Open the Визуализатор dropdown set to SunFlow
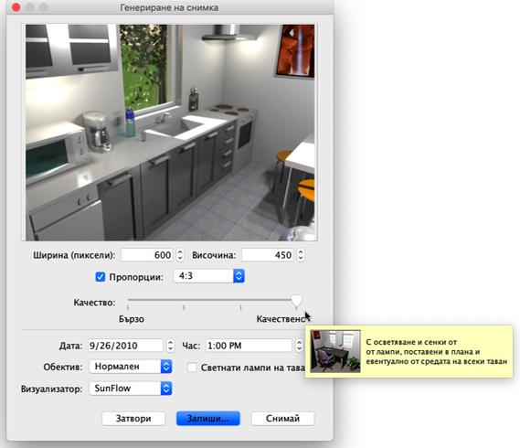Screen dimensions: 520x448 (x=131, y=389)
